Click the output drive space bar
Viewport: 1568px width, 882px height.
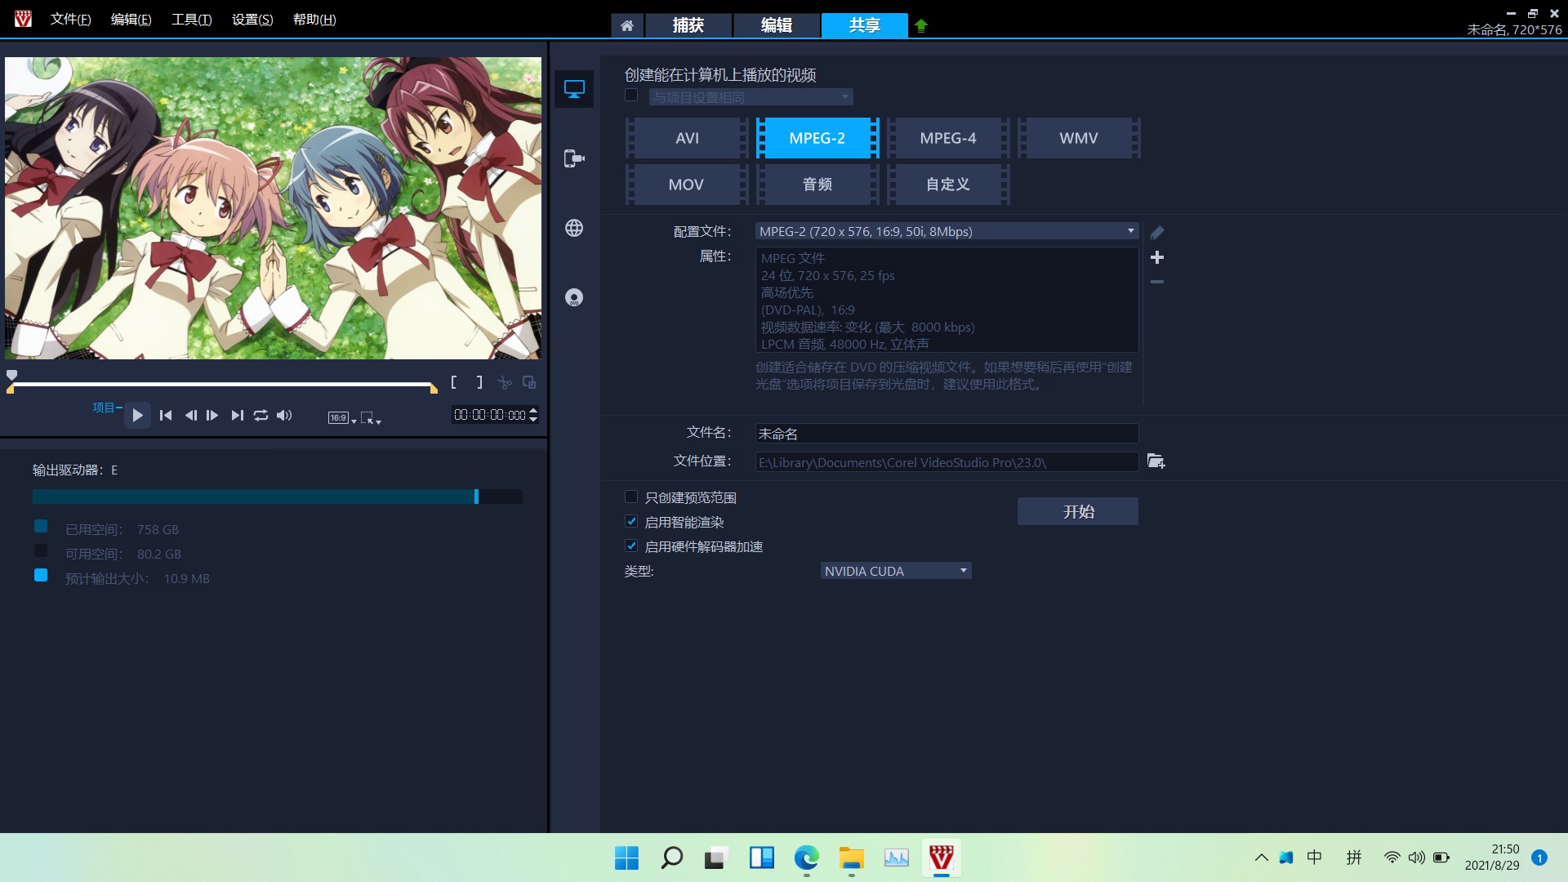[x=278, y=497]
